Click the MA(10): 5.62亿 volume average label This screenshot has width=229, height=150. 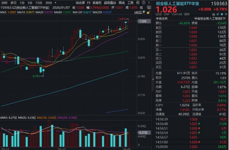tap(47, 117)
